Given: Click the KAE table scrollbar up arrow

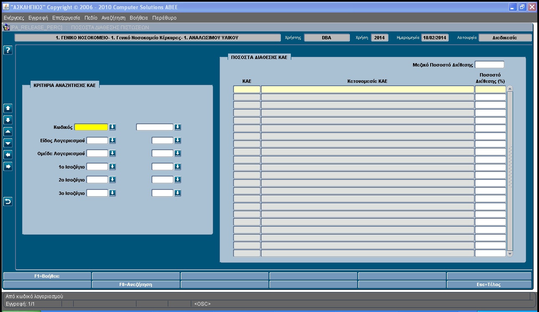Looking at the screenshot, I should point(510,89).
